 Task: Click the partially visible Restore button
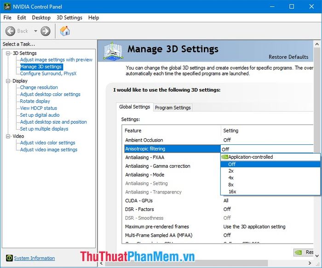pyautogui.click(x=303, y=252)
